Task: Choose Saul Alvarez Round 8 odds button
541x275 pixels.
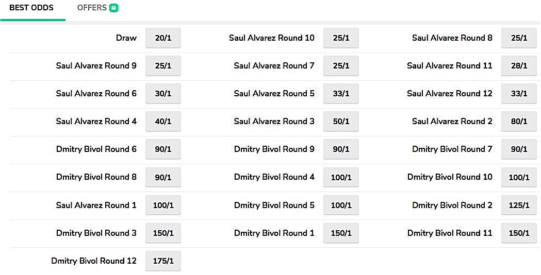Action: pos(519,38)
